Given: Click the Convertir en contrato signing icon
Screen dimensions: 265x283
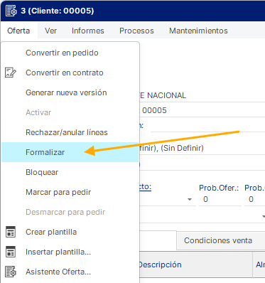Looking at the screenshot, I should 11,73.
